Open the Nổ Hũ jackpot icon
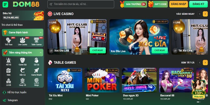 8,60
